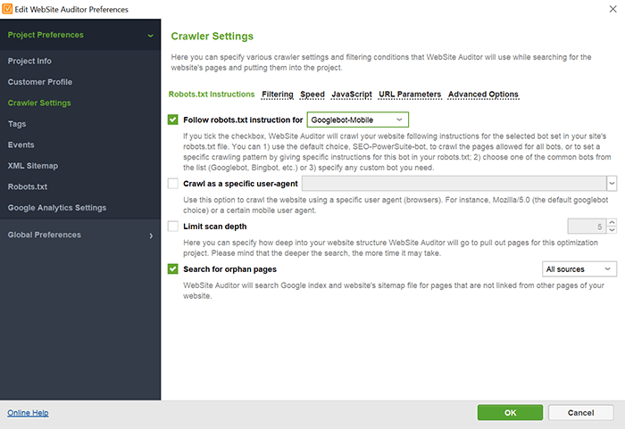This screenshot has width=625, height=429.
Task: Open XML Sitemap preferences
Action: tap(33, 166)
